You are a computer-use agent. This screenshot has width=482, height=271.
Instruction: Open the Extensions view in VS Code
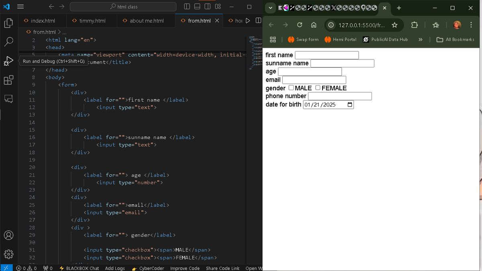[x=9, y=80]
